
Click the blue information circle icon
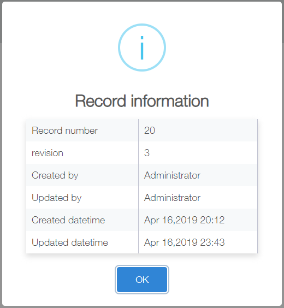tap(142, 48)
